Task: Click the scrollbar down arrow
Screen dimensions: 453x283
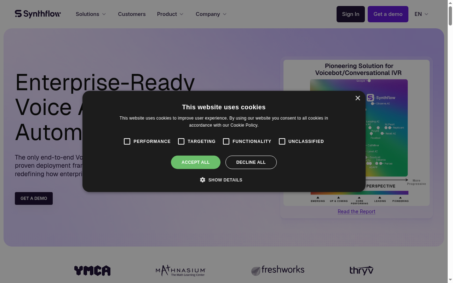Action: click(450, 280)
